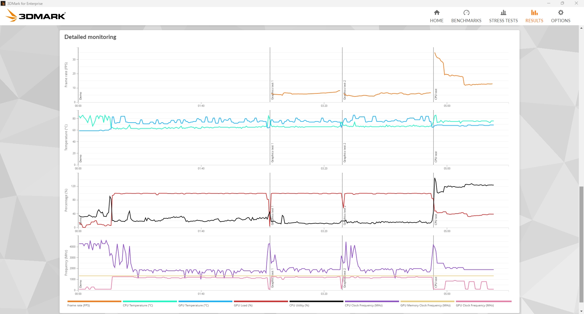Select the BENCHMARKS tab label
This screenshot has height=314, width=584.
[466, 21]
